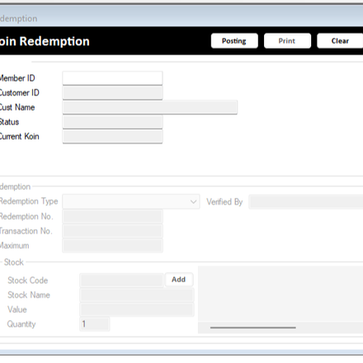This screenshot has width=363, height=363.
Task: Click the Add stock button
Action: coord(179,280)
